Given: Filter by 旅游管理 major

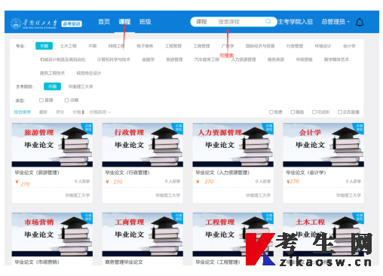Looking at the screenshot, I should coord(174,60).
